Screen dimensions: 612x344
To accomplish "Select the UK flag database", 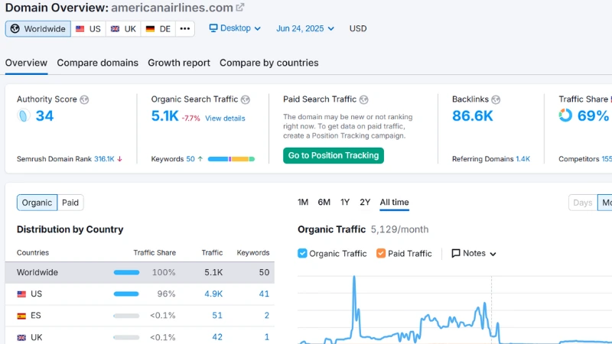I will click(123, 29).
